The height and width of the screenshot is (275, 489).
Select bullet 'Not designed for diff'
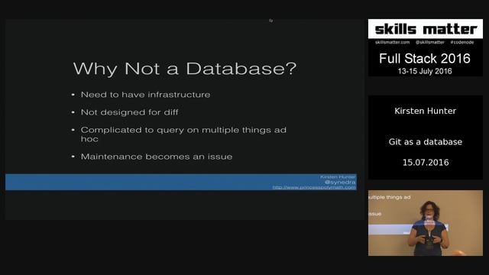click(129, 112)
